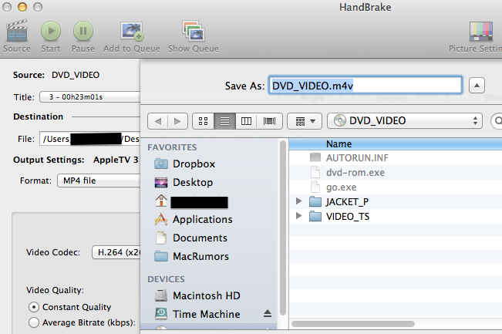This screenshot has height=334, width=502.
Task: Click the Save As filename field
Action: [366, 85]
